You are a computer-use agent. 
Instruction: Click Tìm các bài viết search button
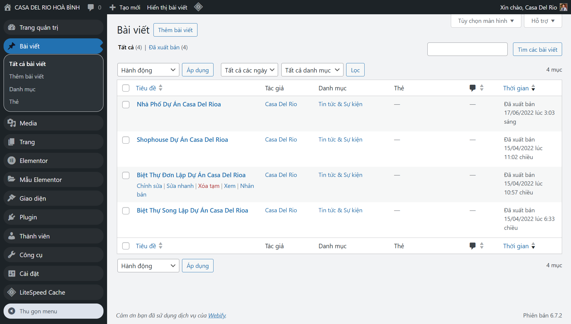[x=537, y=49]
